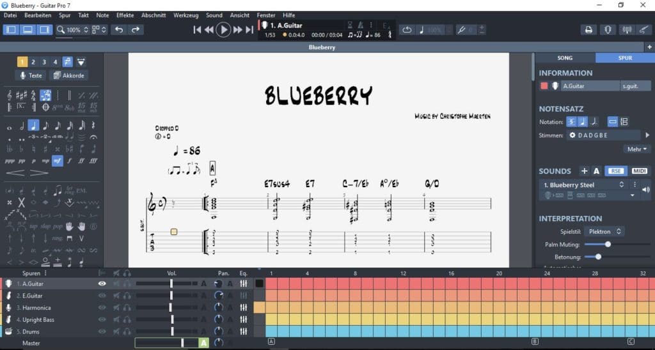The image size is (655, 350).
Task: Undo the last action
Action: click(118, 29)
